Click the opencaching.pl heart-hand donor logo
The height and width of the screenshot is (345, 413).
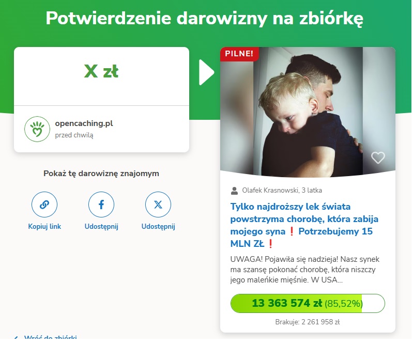pos(37,129)
